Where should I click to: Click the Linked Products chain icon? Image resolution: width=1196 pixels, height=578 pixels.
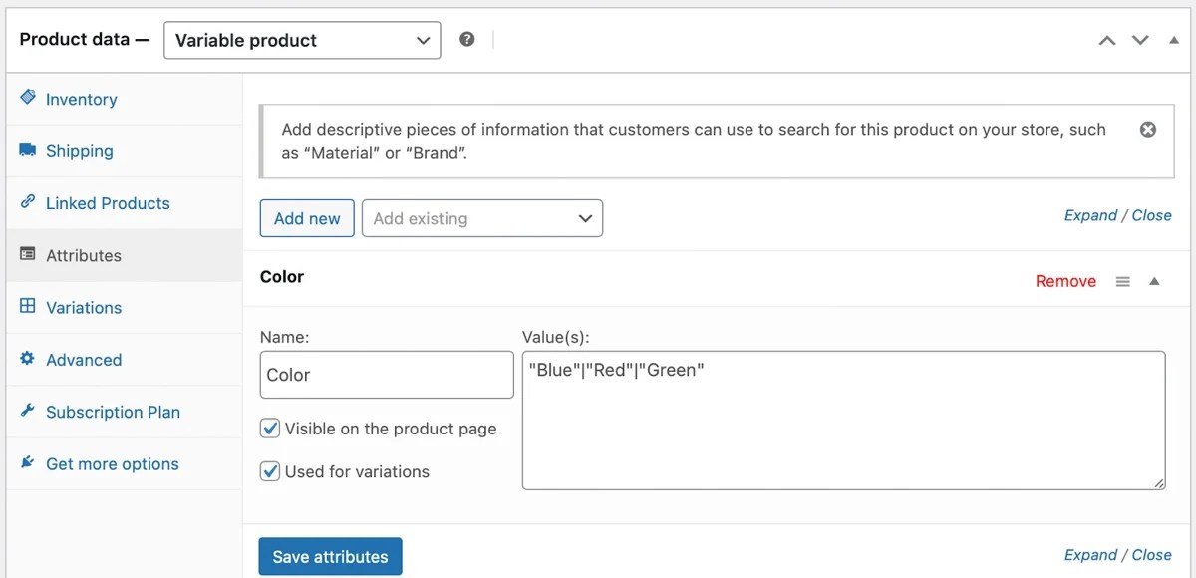(27, 202)
